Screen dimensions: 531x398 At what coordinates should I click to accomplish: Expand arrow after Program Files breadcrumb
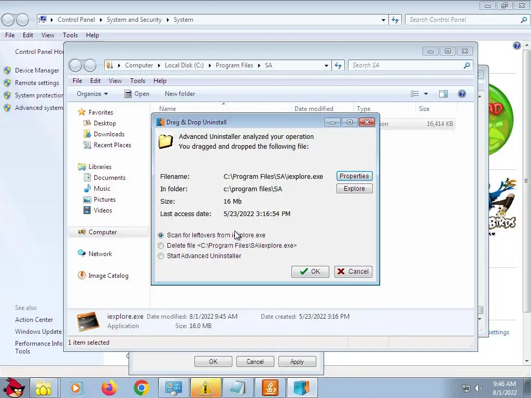259,65
